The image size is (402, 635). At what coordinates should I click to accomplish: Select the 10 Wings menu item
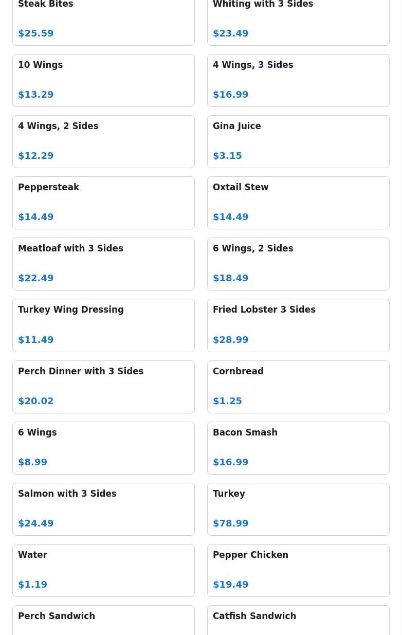(x=103, y=80)
